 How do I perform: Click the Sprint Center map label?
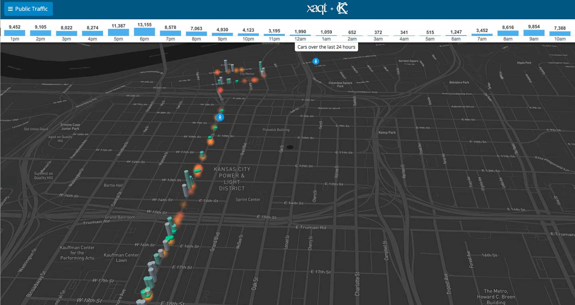(248, 199)
